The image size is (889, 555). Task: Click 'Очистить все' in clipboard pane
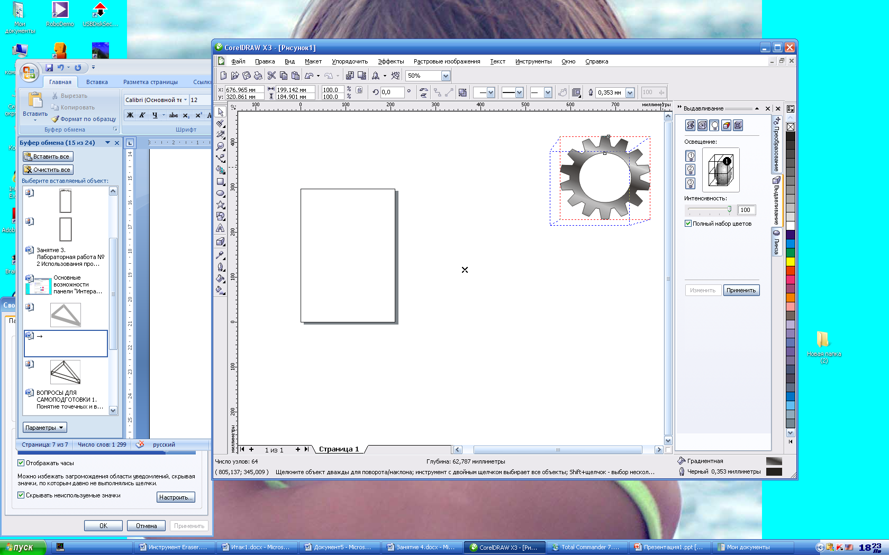coord(48,170)
